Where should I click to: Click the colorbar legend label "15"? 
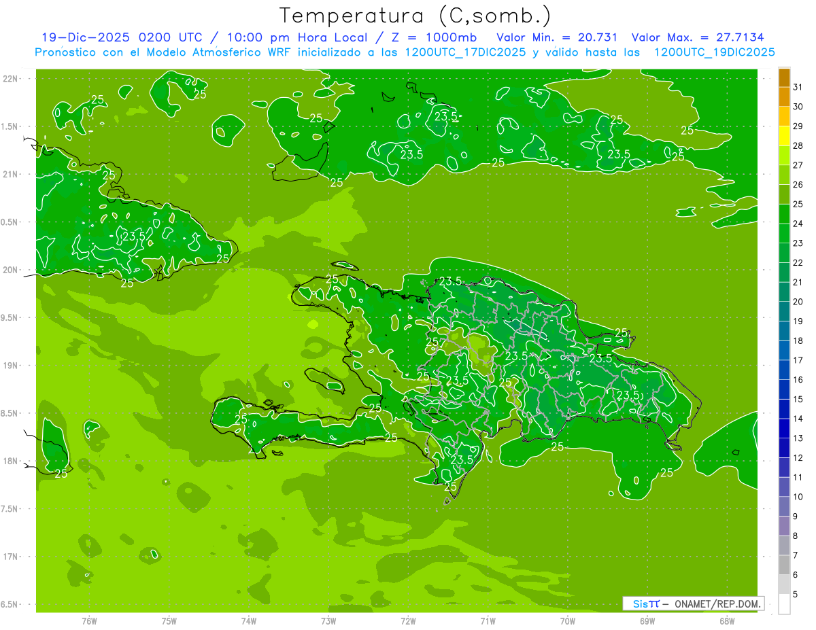[x=798, y=399]
